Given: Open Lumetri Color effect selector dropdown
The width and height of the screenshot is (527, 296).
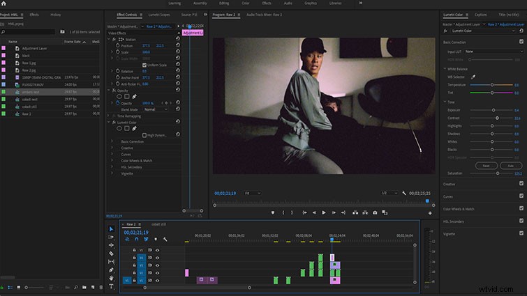Looking at the screenshot, I should 483,31.
